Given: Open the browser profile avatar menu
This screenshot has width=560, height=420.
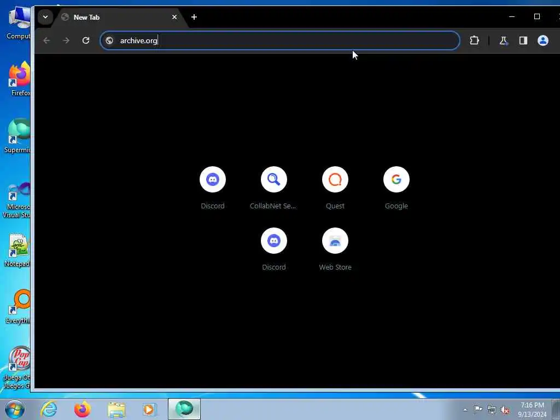Looking at the screenshot, I should pyautogui.click(x=543, y=40).
